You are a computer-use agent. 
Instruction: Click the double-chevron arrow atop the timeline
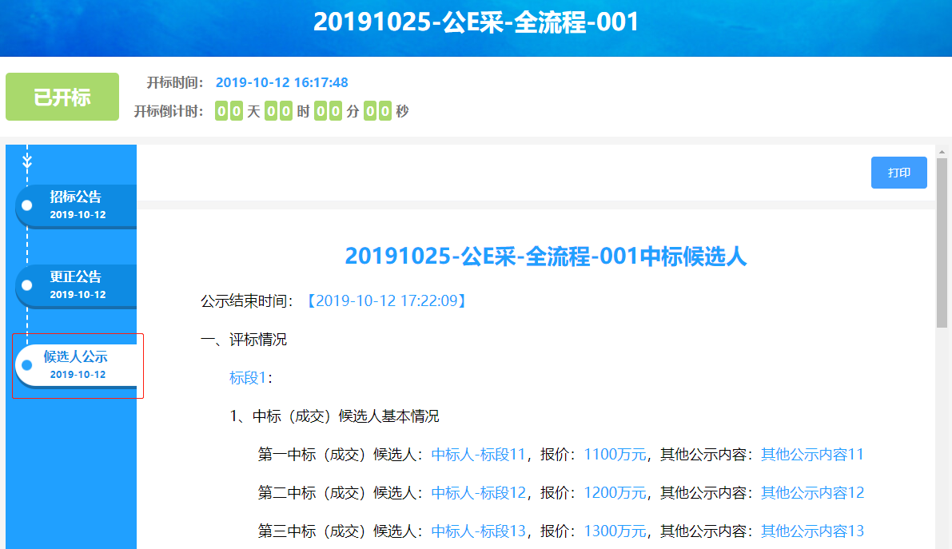[27, 161]
